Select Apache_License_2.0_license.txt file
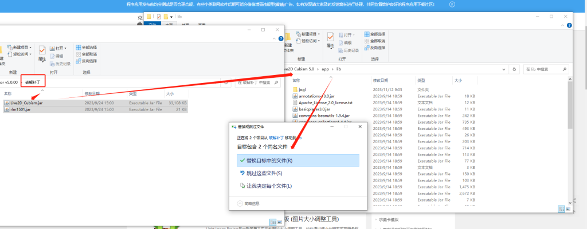This screenshot has width=587, height=229. pyautogui.click(x=326, y=102)
